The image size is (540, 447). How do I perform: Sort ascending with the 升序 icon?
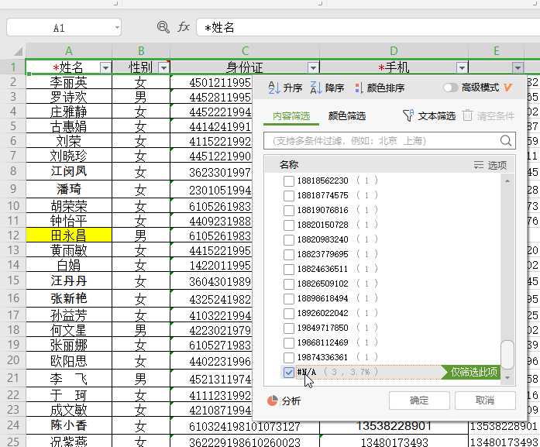pyautogui.click(x=274, y=88)
